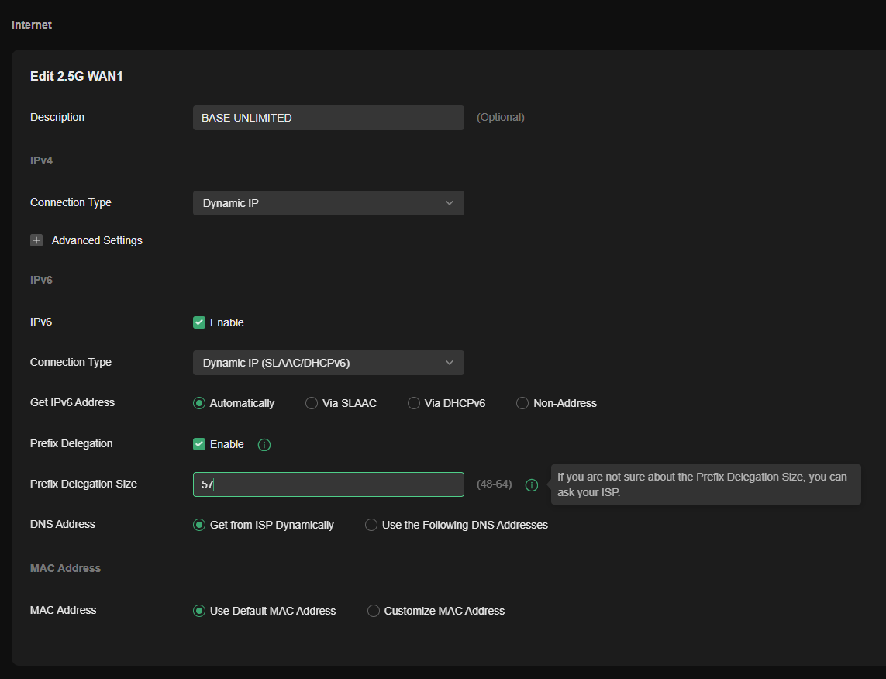
Task: Click info icon beside Prefix Delegation Size
Action: pyautogui.click(x=531, y=485)
